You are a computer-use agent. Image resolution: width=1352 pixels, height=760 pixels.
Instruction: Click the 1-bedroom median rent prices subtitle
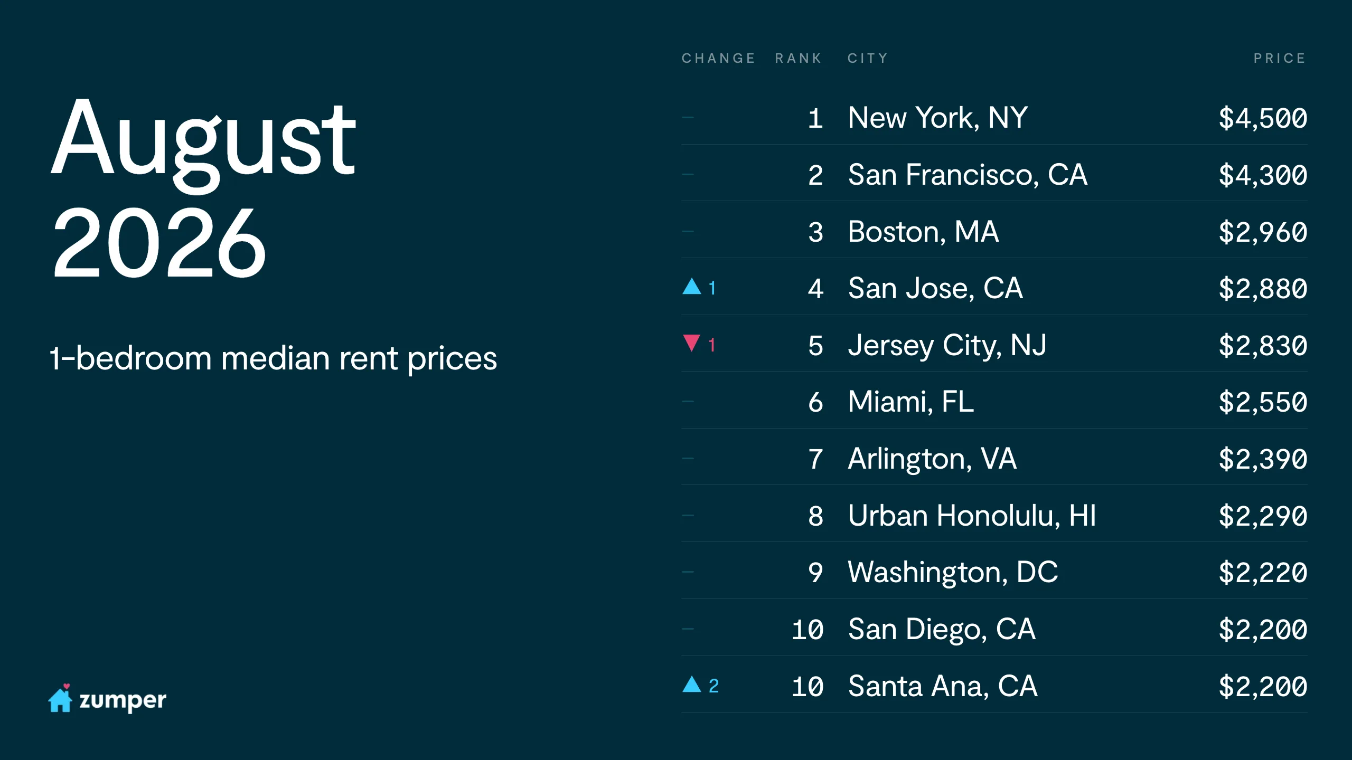[x=273, y=359]
